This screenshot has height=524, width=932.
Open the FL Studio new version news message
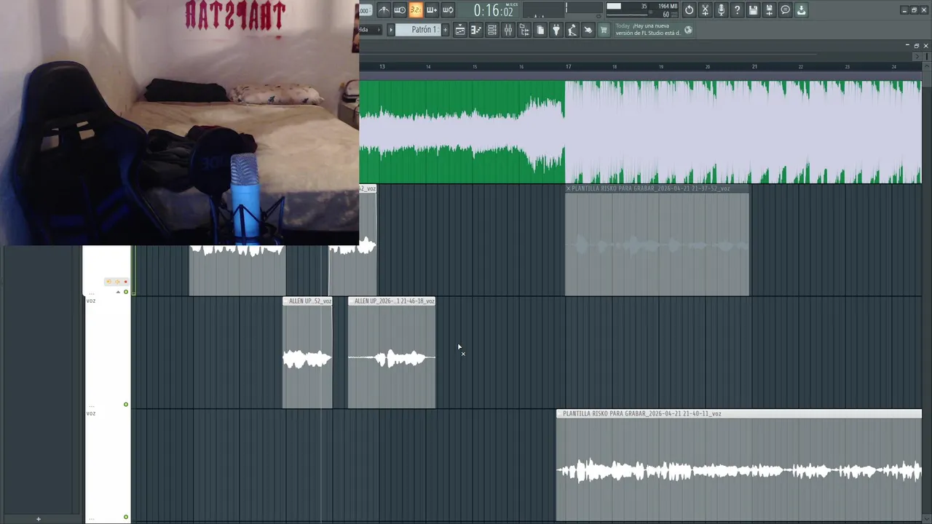pyautogui.click(x=648, y=29)
